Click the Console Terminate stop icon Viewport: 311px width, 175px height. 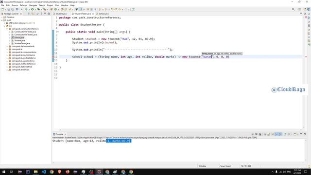point(253,134)
